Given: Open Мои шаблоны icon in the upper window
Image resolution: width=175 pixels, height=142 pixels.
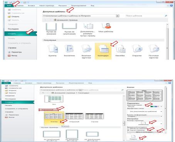Looking at the screenshot, I should click(x=106, y=28).
